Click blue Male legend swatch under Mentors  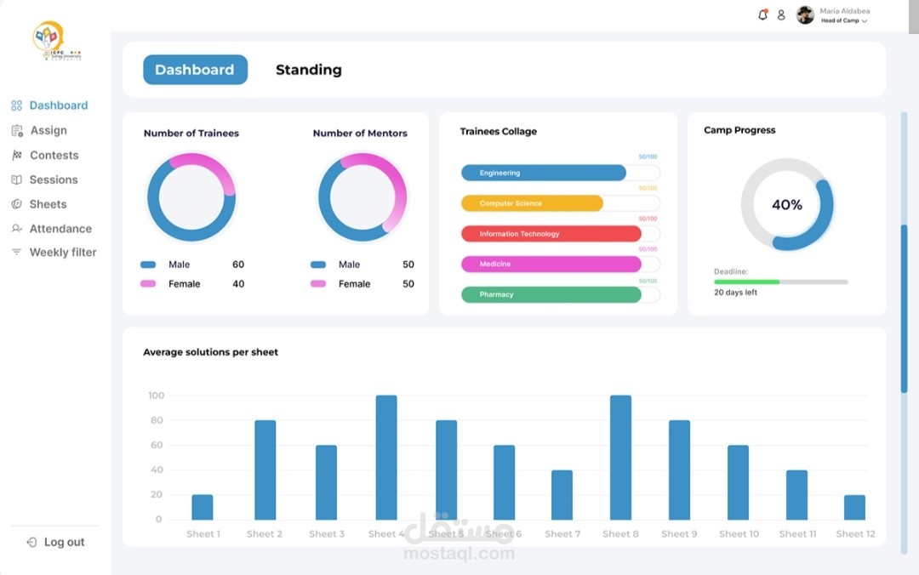[x=318, y=265]
